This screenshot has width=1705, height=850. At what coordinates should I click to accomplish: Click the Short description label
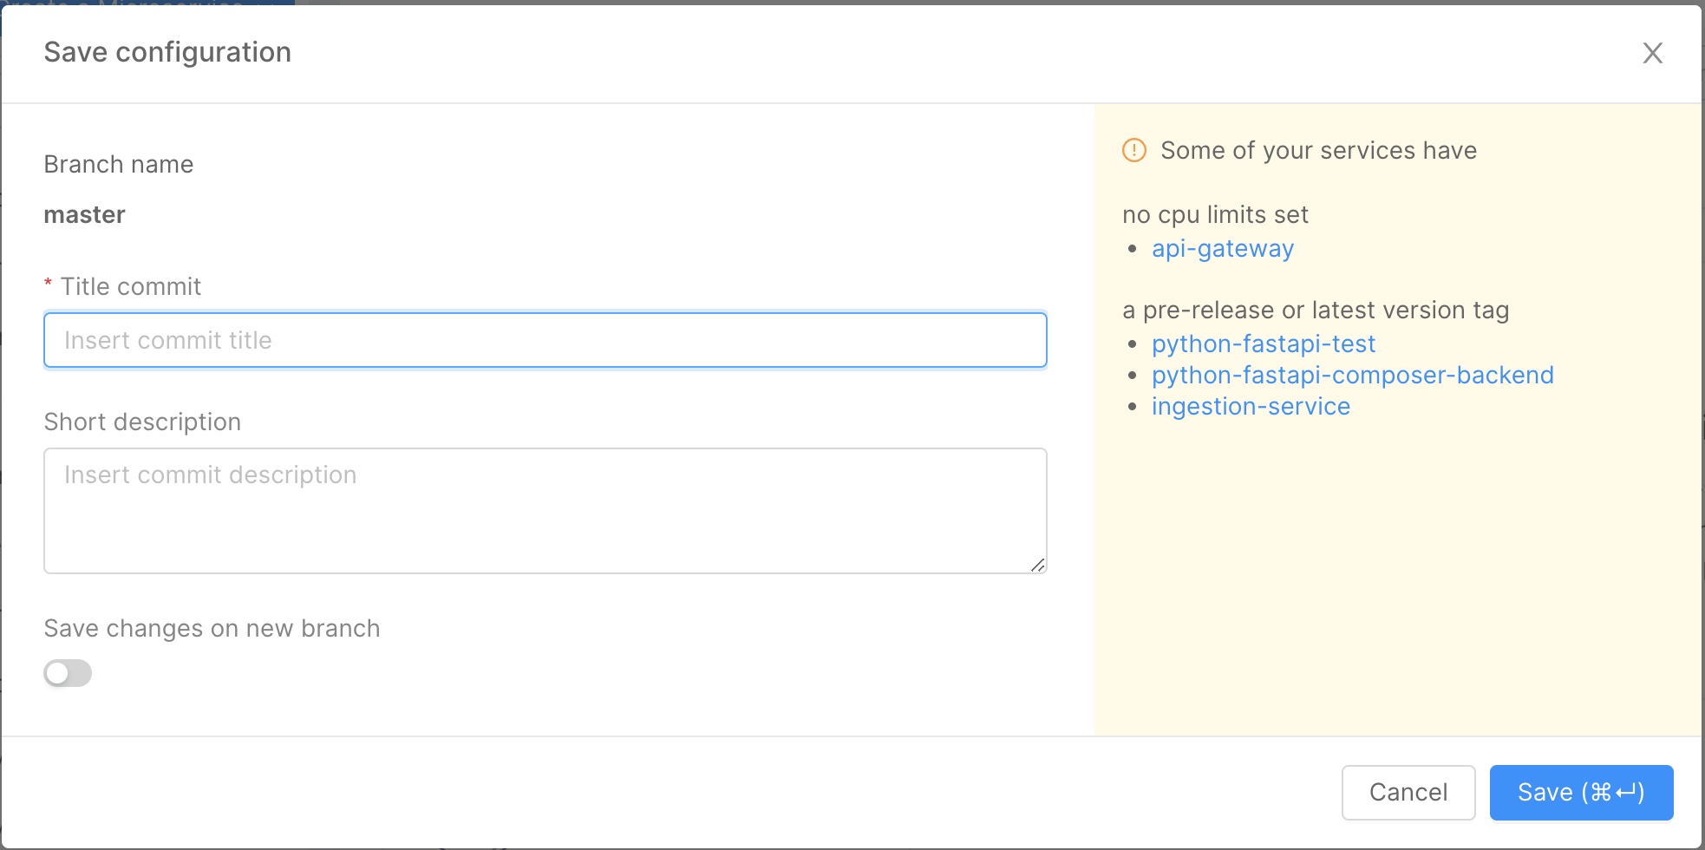142,422
